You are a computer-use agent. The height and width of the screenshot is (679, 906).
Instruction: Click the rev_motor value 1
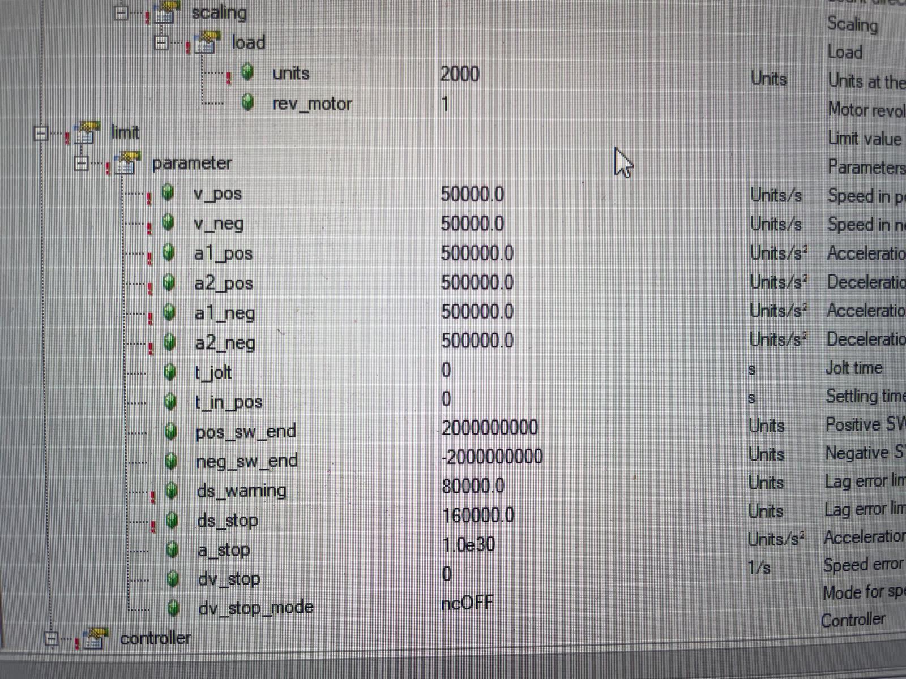(445, 104)
